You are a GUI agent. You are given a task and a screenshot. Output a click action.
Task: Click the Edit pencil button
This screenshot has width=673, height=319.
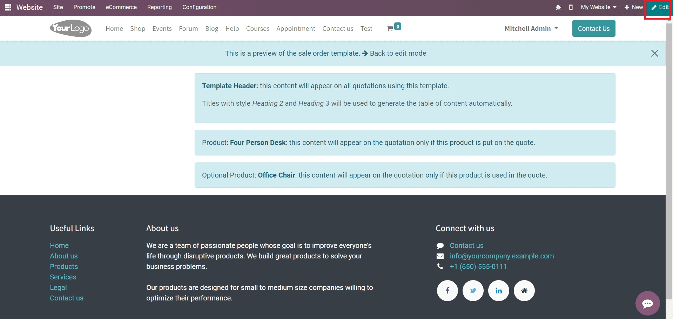coord(660,7)
